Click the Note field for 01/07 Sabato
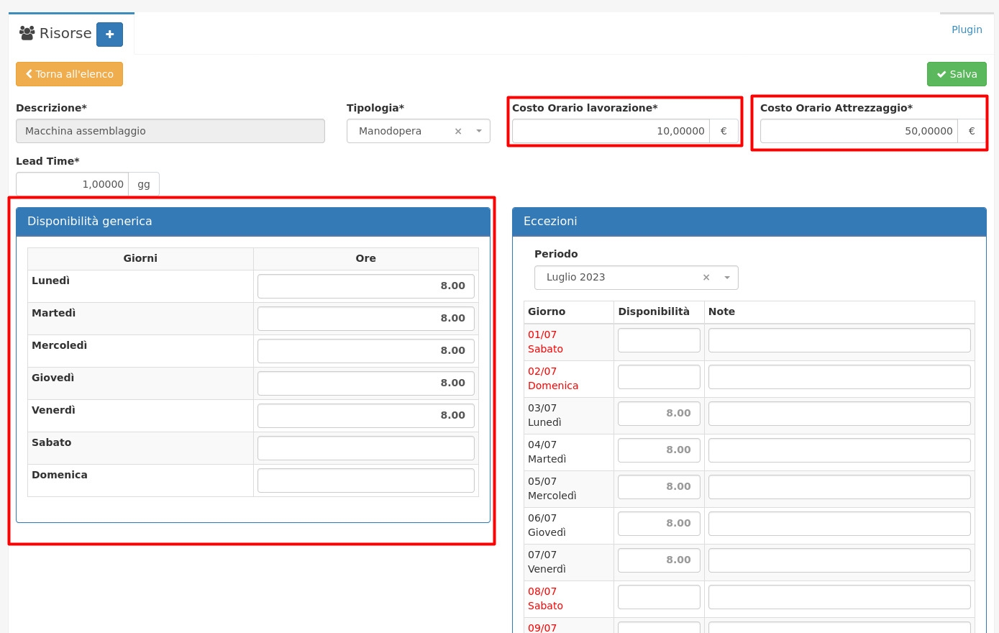Viewport: 999px width, 633px height. coord(839,340)
